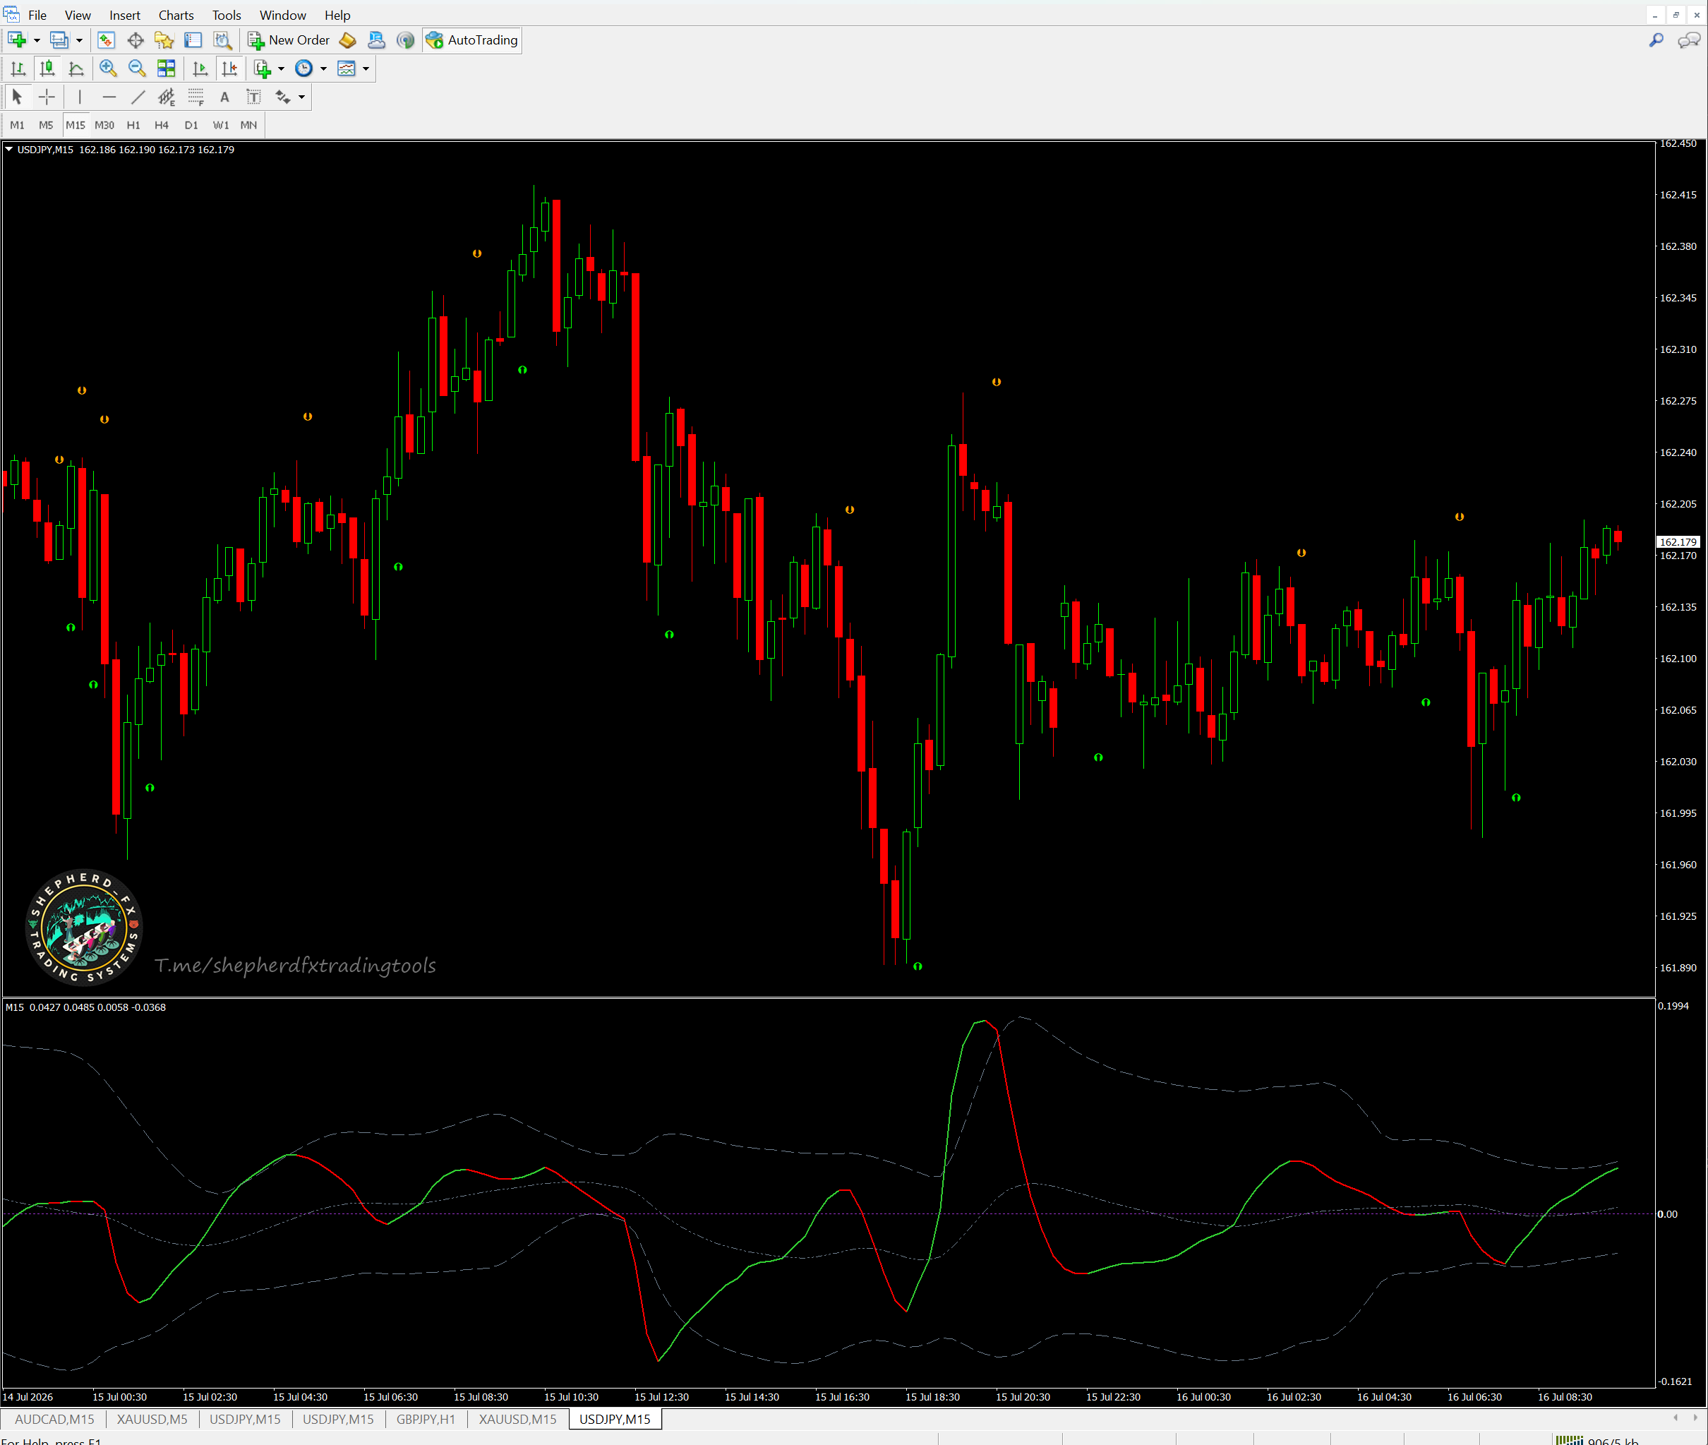The height and width of the screenshot is (1445, 1708).
Task: Switch timeframe to M1
Action: click(17, 126)
